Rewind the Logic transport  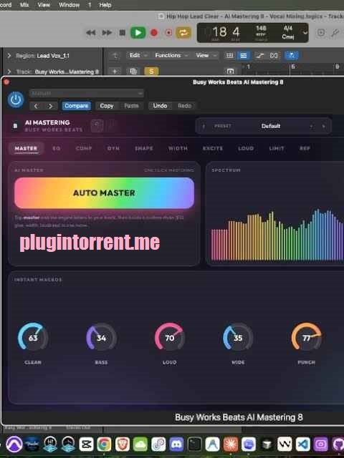click(x=91, y=32)
